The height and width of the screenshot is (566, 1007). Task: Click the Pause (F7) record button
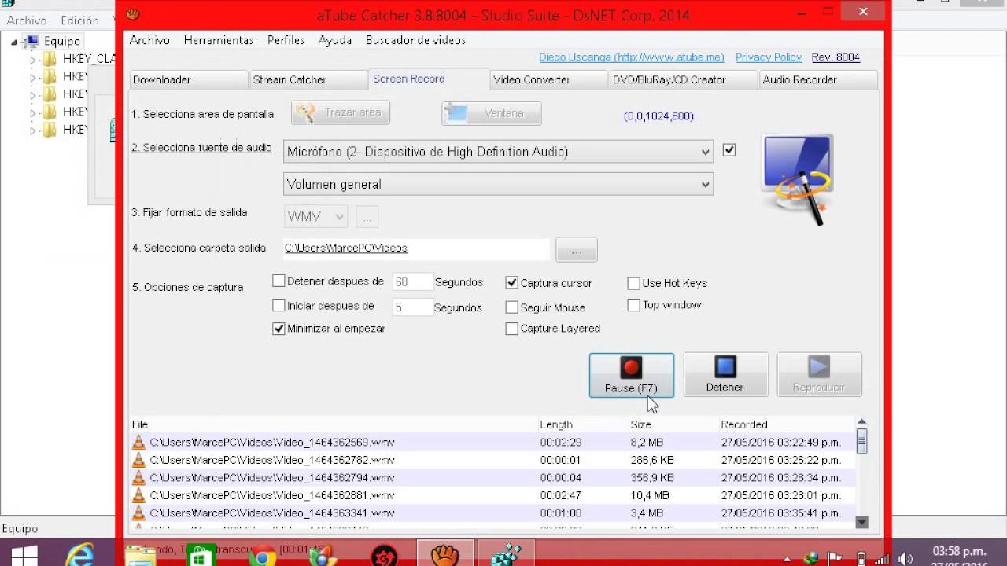631,375
